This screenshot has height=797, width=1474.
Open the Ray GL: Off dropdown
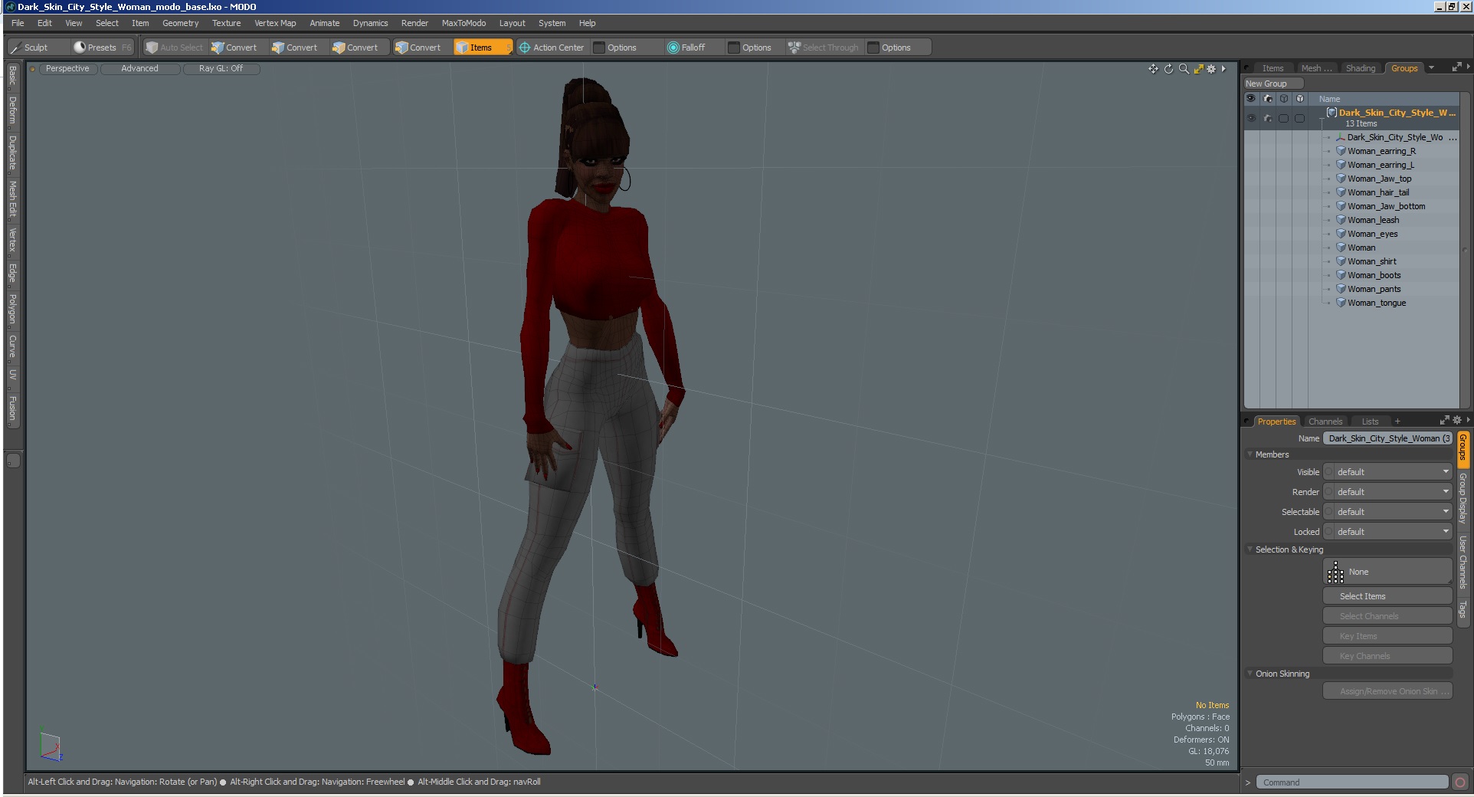point(221,69)
